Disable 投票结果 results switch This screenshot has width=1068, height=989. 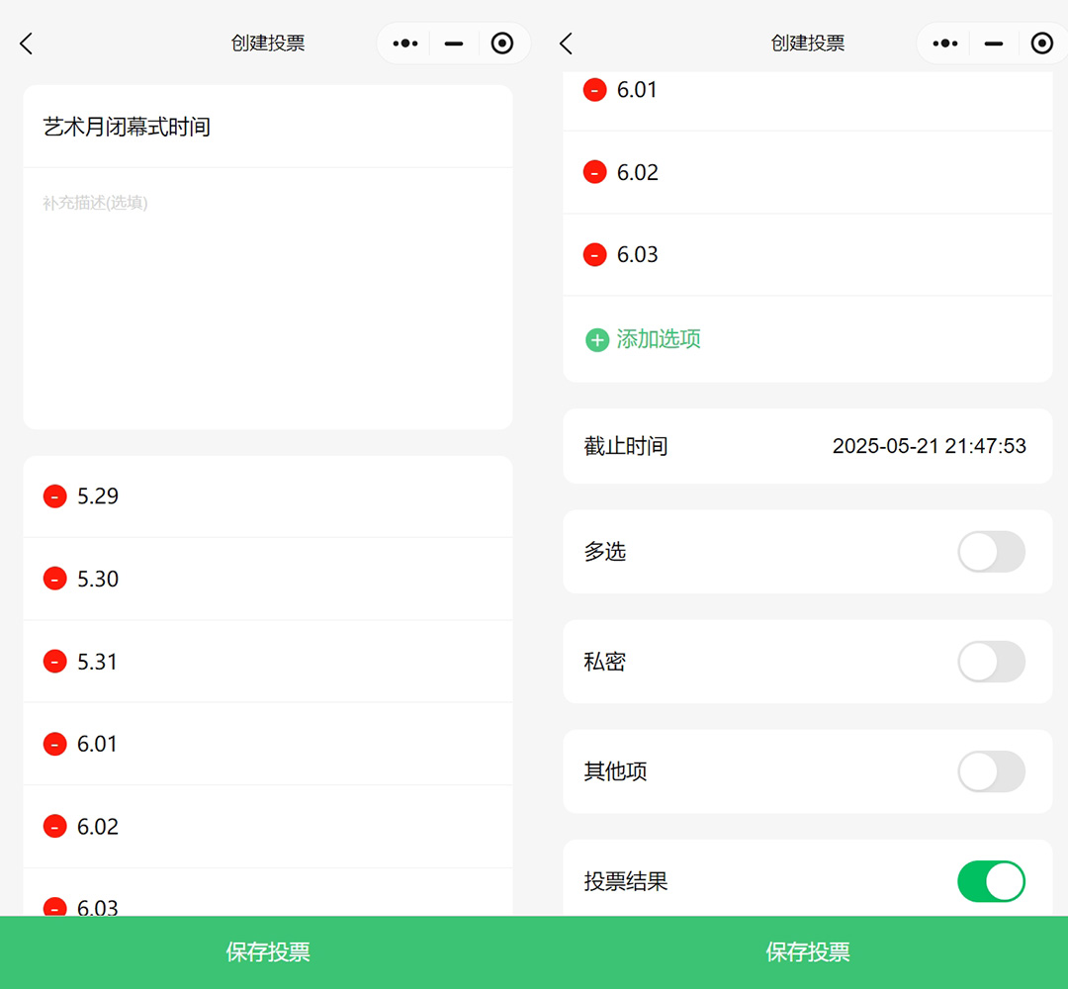991,881
